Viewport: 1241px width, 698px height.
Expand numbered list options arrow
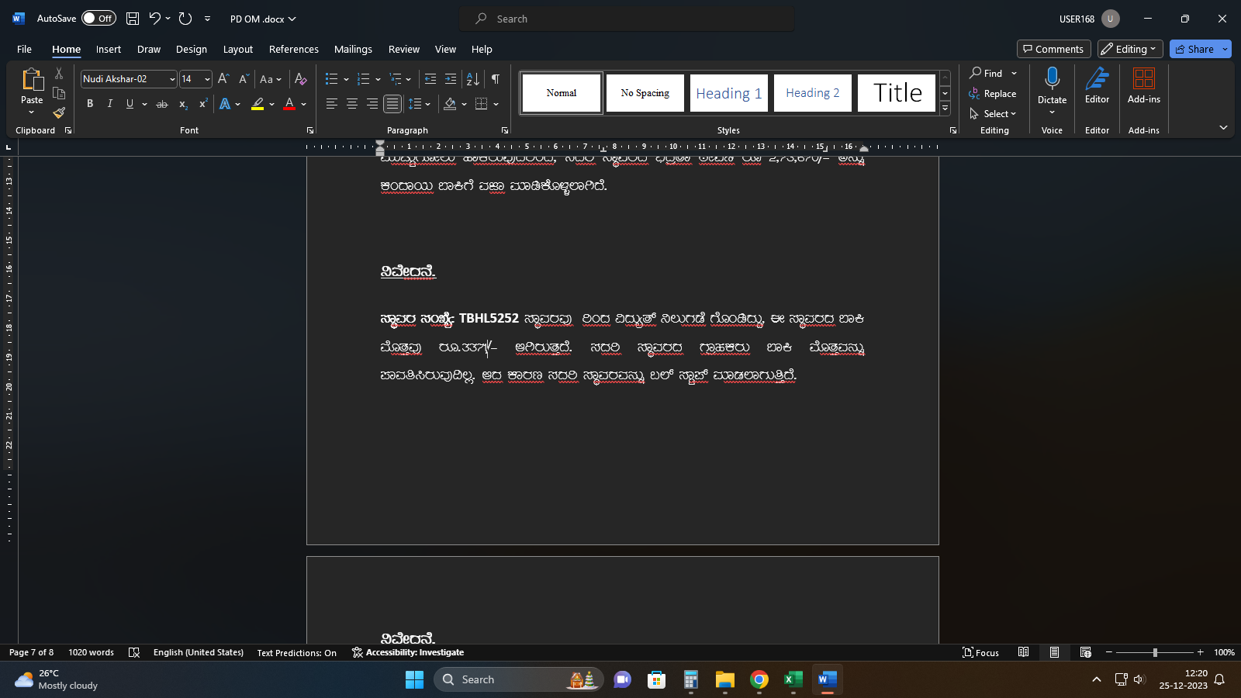pos(378,79)
